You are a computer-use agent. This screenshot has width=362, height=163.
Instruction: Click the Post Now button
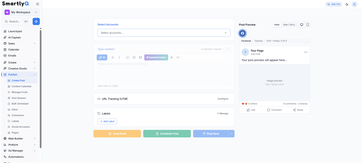[210, 134]
